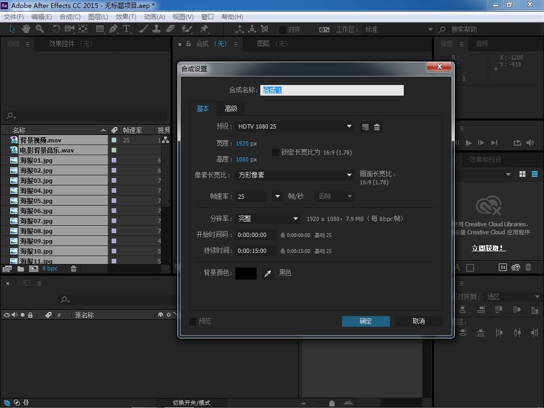Select the Zoom magnifier tool
Viewport: 544px width, 408px height.
coord(39,29)
